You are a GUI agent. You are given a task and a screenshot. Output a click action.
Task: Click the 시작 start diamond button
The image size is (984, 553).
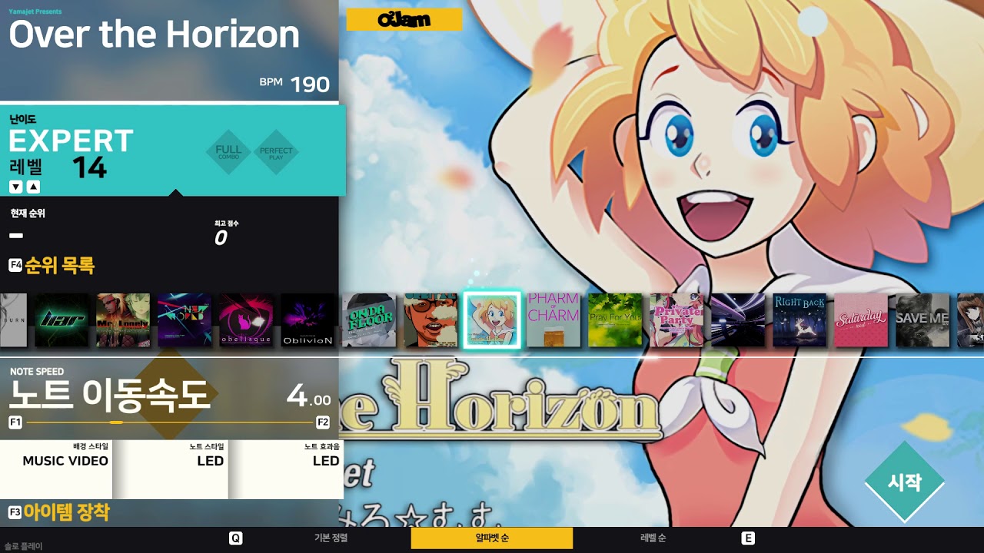coord(905,482)
